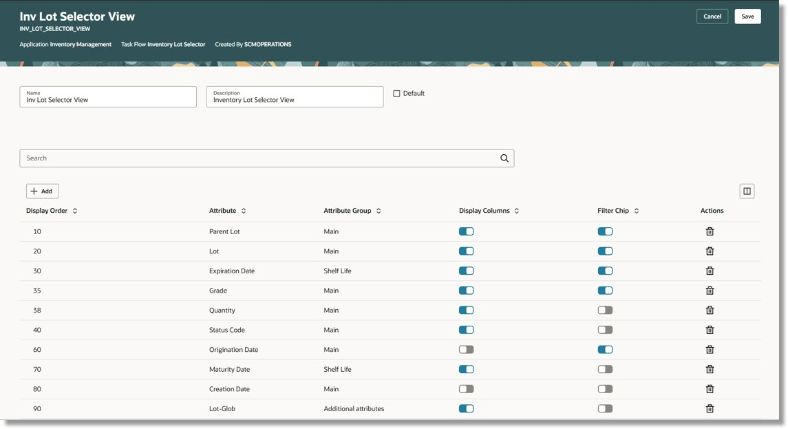Turn off Display Columns for Parent Lot
The width and height of the screenshot is (788, 429).
point(467,231)
